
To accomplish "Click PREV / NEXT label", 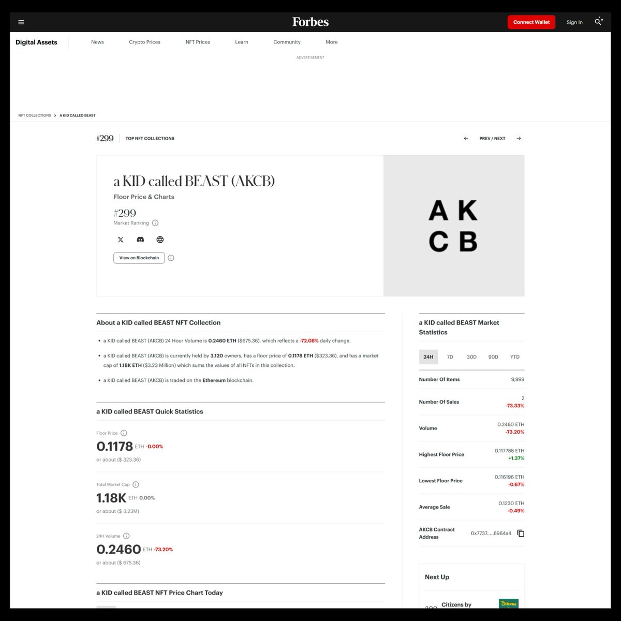I will point(492,138).
